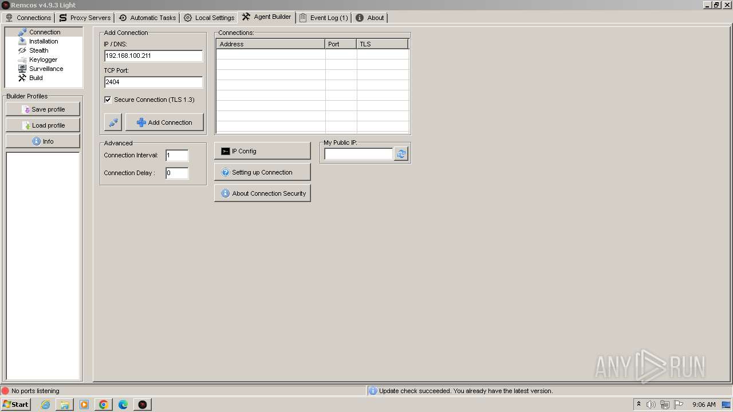Toggle Secure Connection (TLS 1.3) checkbox
Viewport: 733px width, 412px height.
(108, 100)
